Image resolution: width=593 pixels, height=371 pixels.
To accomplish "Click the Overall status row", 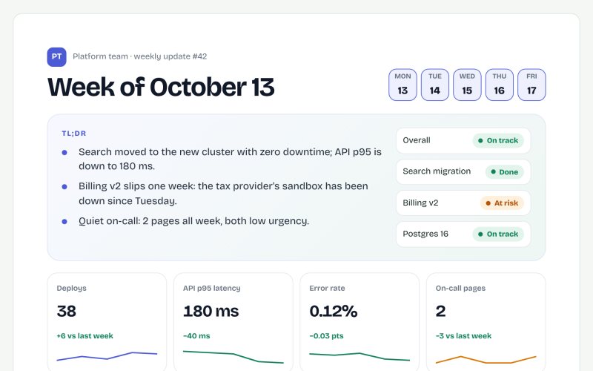I will [x=463, y=140].
